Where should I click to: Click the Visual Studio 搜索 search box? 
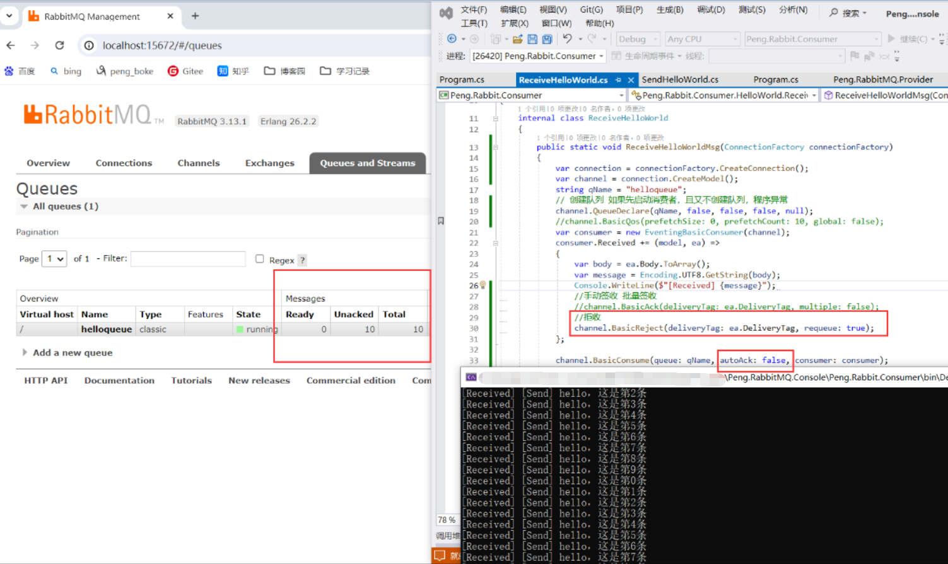848,13
